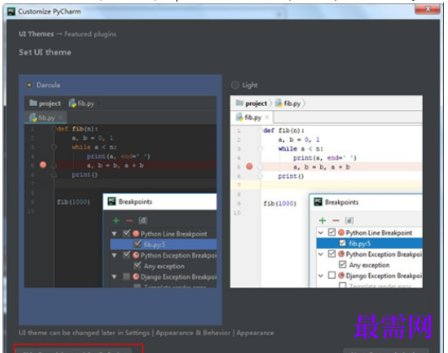This screenshot has width=448, height=353.
Task: Close the Customize PyCharm dialog
Action: (428, 9)
